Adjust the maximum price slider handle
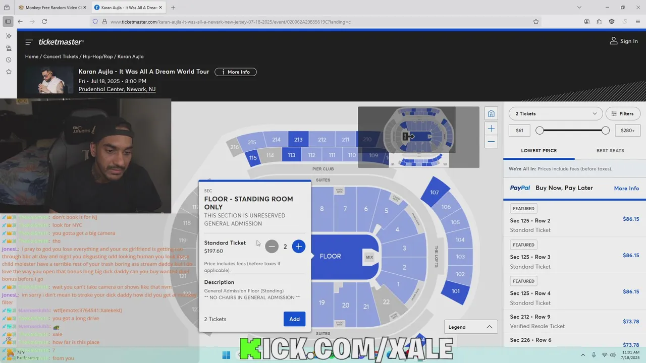The width and height of the screenshot is (646, 363). click(x=606, y=131)
